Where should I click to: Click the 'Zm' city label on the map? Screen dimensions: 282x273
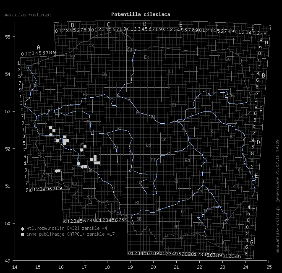pyautogui.click(x=235, y=186)
